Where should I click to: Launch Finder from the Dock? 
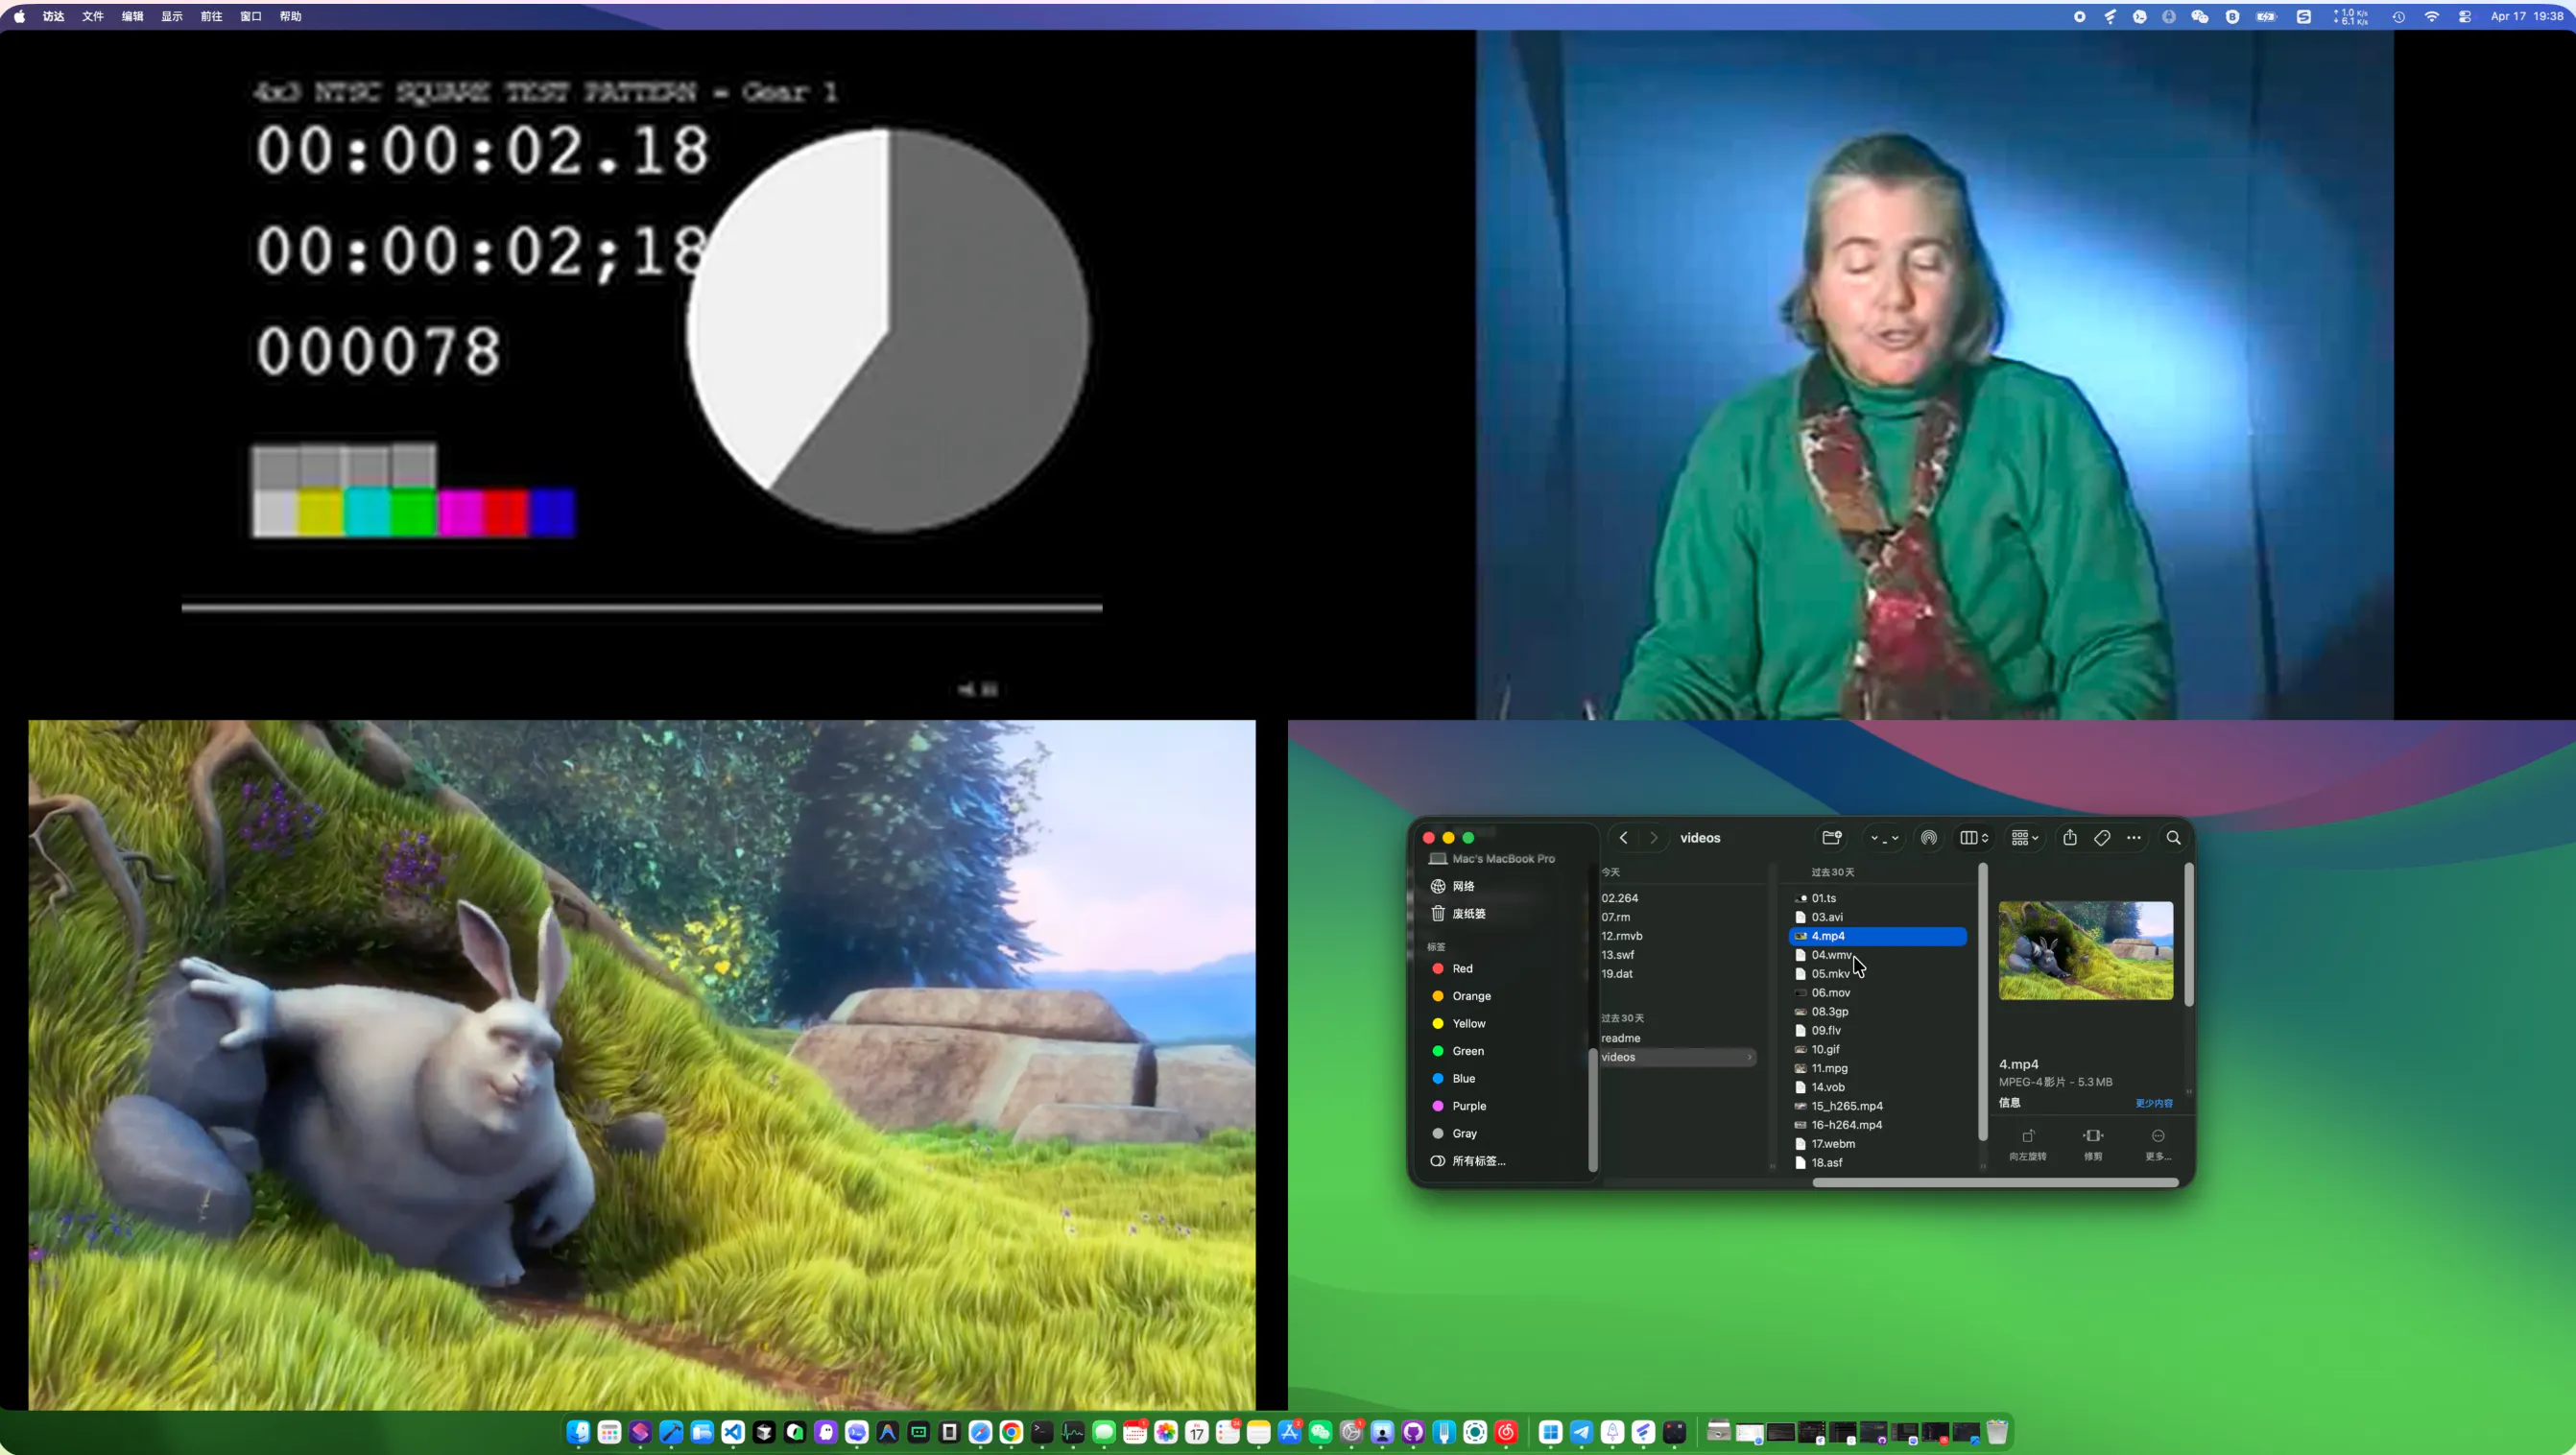point(579,1432)
